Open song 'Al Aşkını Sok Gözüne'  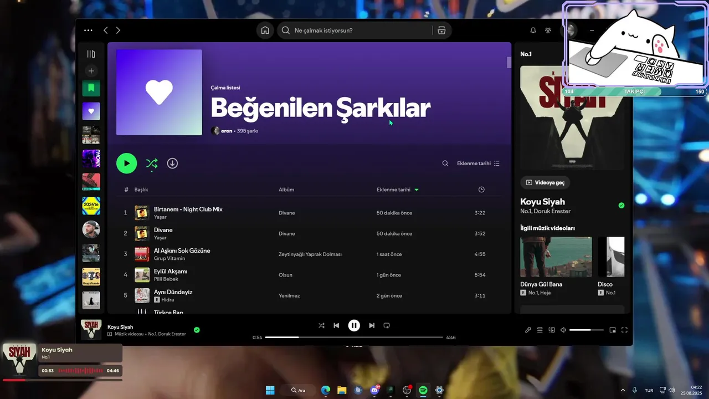(x=182, y=250)
